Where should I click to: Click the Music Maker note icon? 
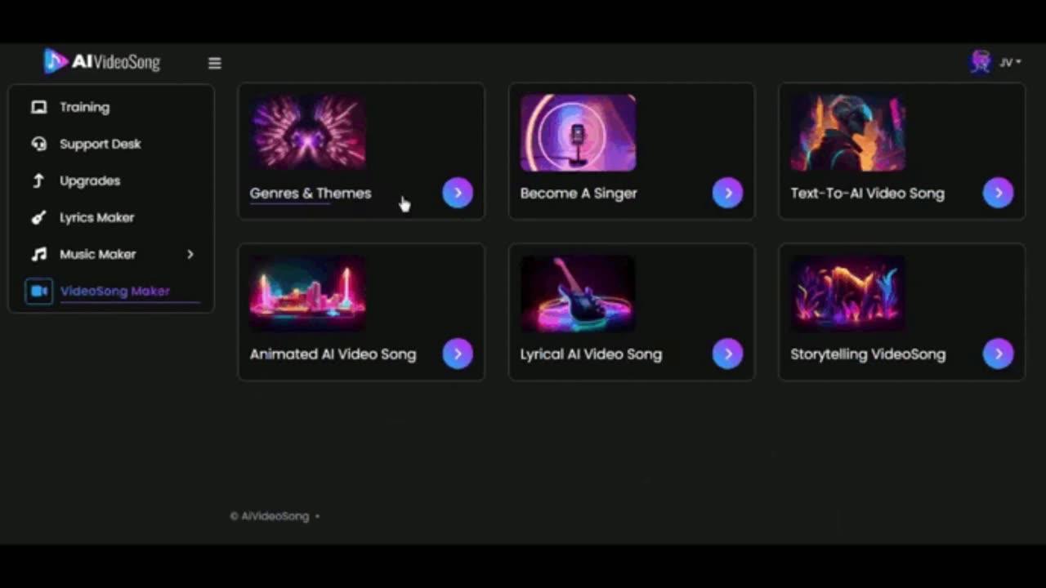pyautogui.click(x=38, y=254)
